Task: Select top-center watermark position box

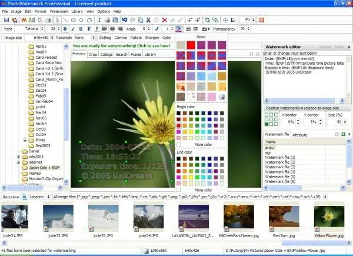Action: pyautogui.click(x=271, y=115)
